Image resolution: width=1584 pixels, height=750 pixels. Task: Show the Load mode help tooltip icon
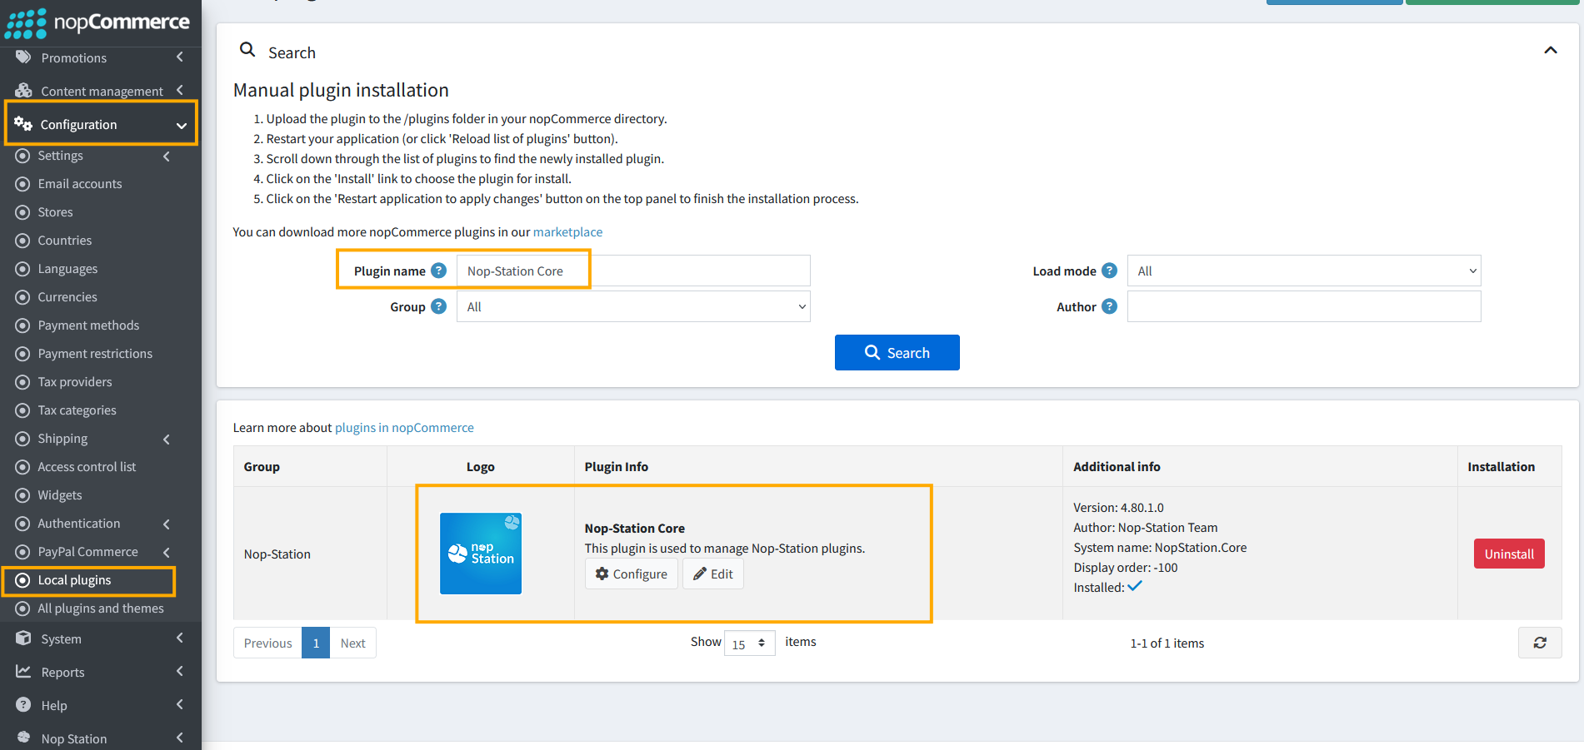[1109, 271]
